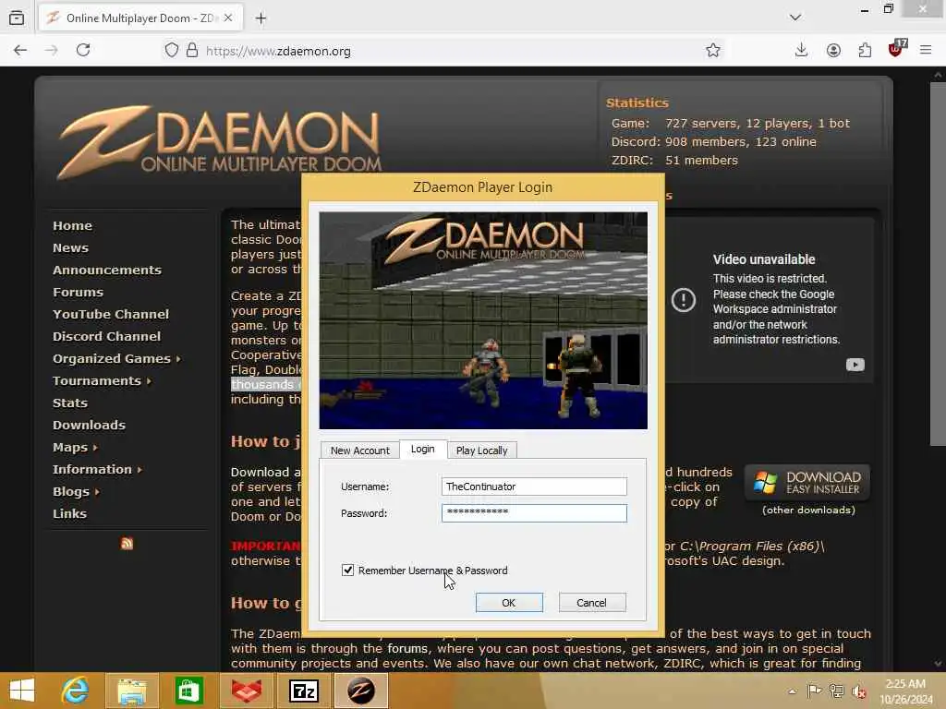Go back in the browser
This screenshot has height=709, width=946.
click(20, 50)
